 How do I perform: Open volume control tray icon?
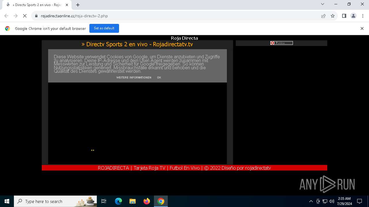click(x=332, y=201)
